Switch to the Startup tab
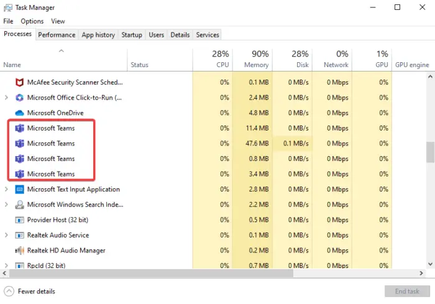This screenshot has height=304, width=435. 132,35
